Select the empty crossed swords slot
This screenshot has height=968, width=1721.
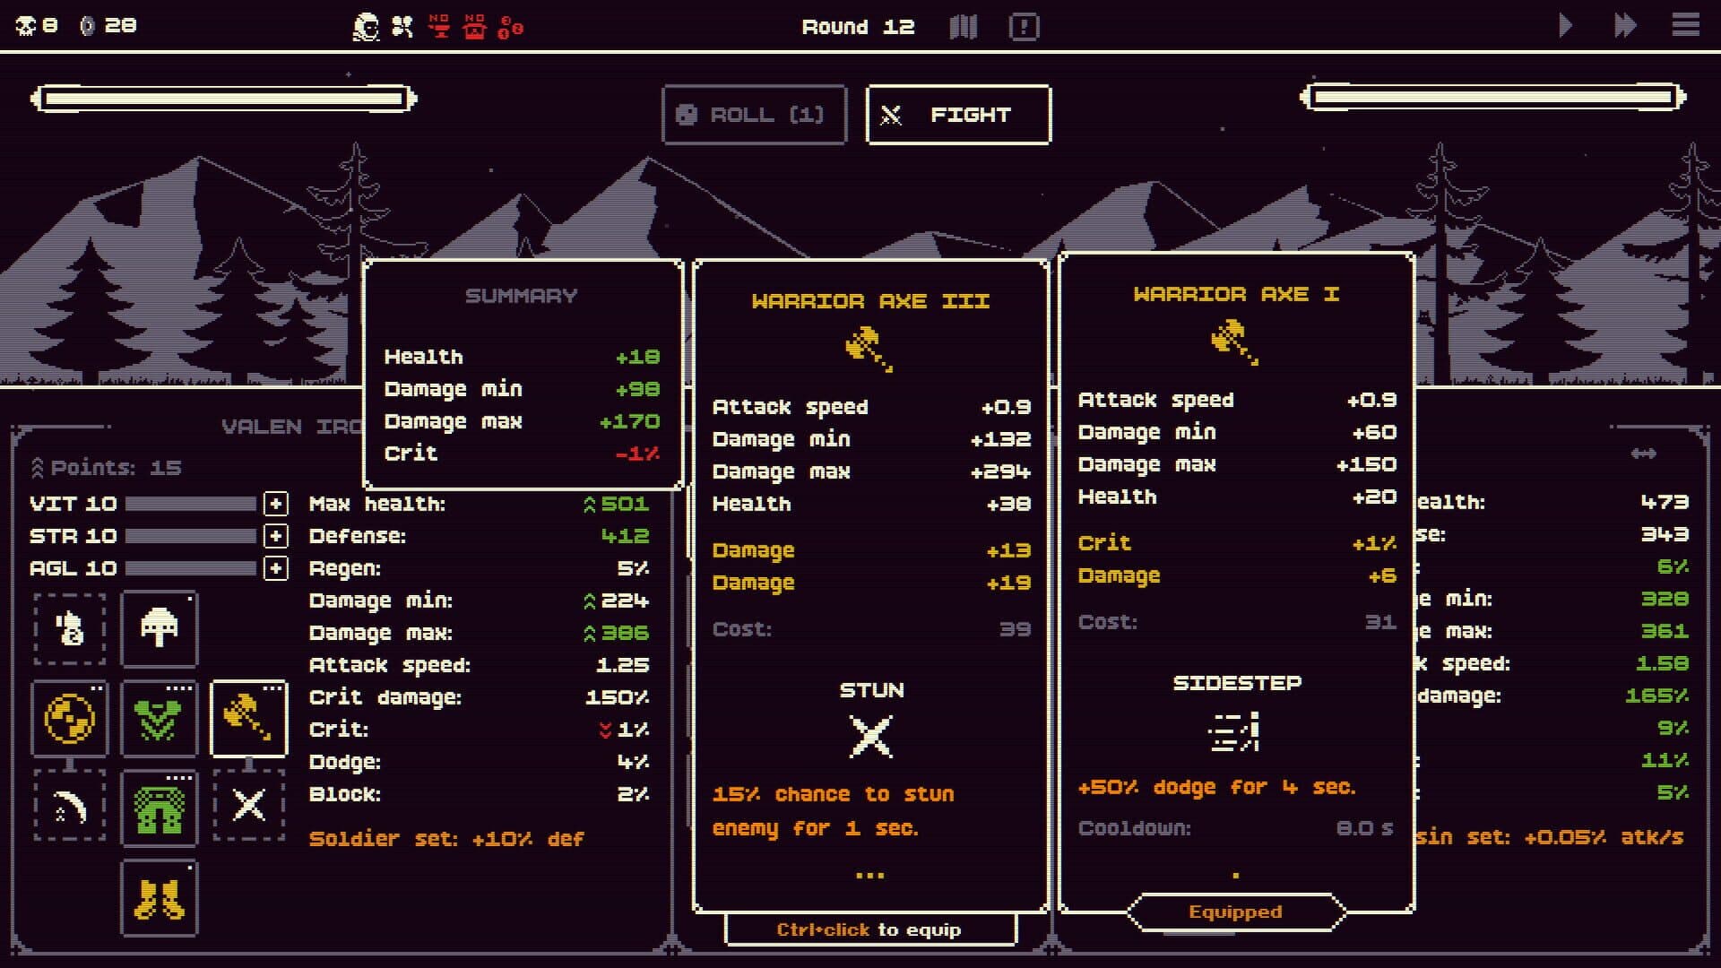(249, 805)
